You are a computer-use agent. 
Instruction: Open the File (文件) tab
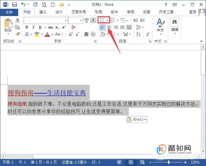point(9,12)
